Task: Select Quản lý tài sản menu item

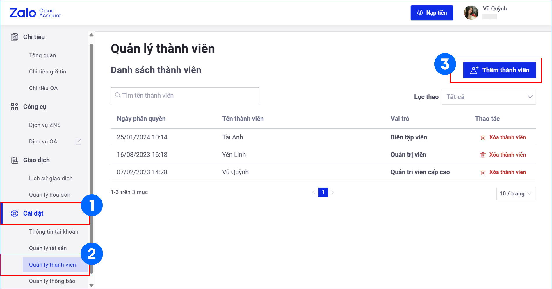Action: 48,248
